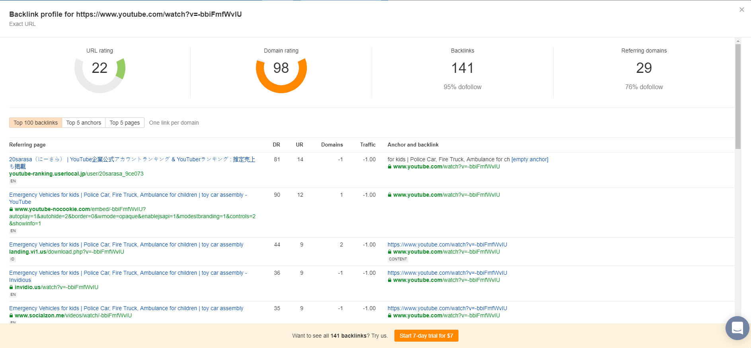Open the youtube-nocookie.com embed URL
The width and height of the screenshot is (751, 348).
(x=132, y=216)
